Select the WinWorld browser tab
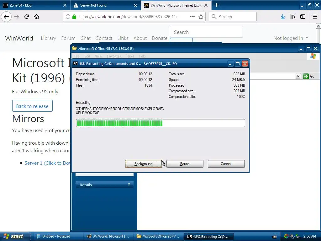This screenshot has width=321, height=241. pos(176,5)
